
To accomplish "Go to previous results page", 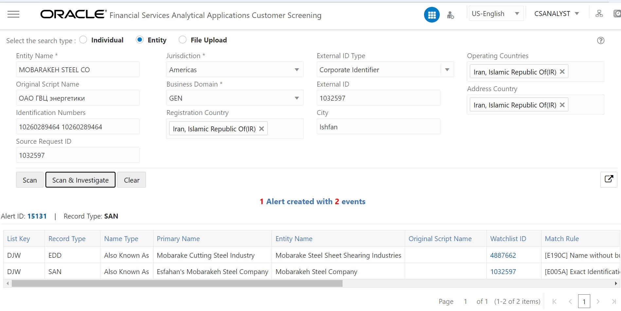I will [x=570, y=302].
